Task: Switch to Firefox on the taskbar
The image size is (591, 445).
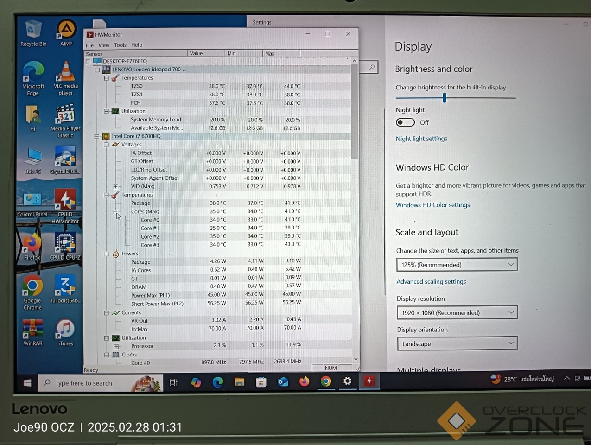Action: coord(304,381)
